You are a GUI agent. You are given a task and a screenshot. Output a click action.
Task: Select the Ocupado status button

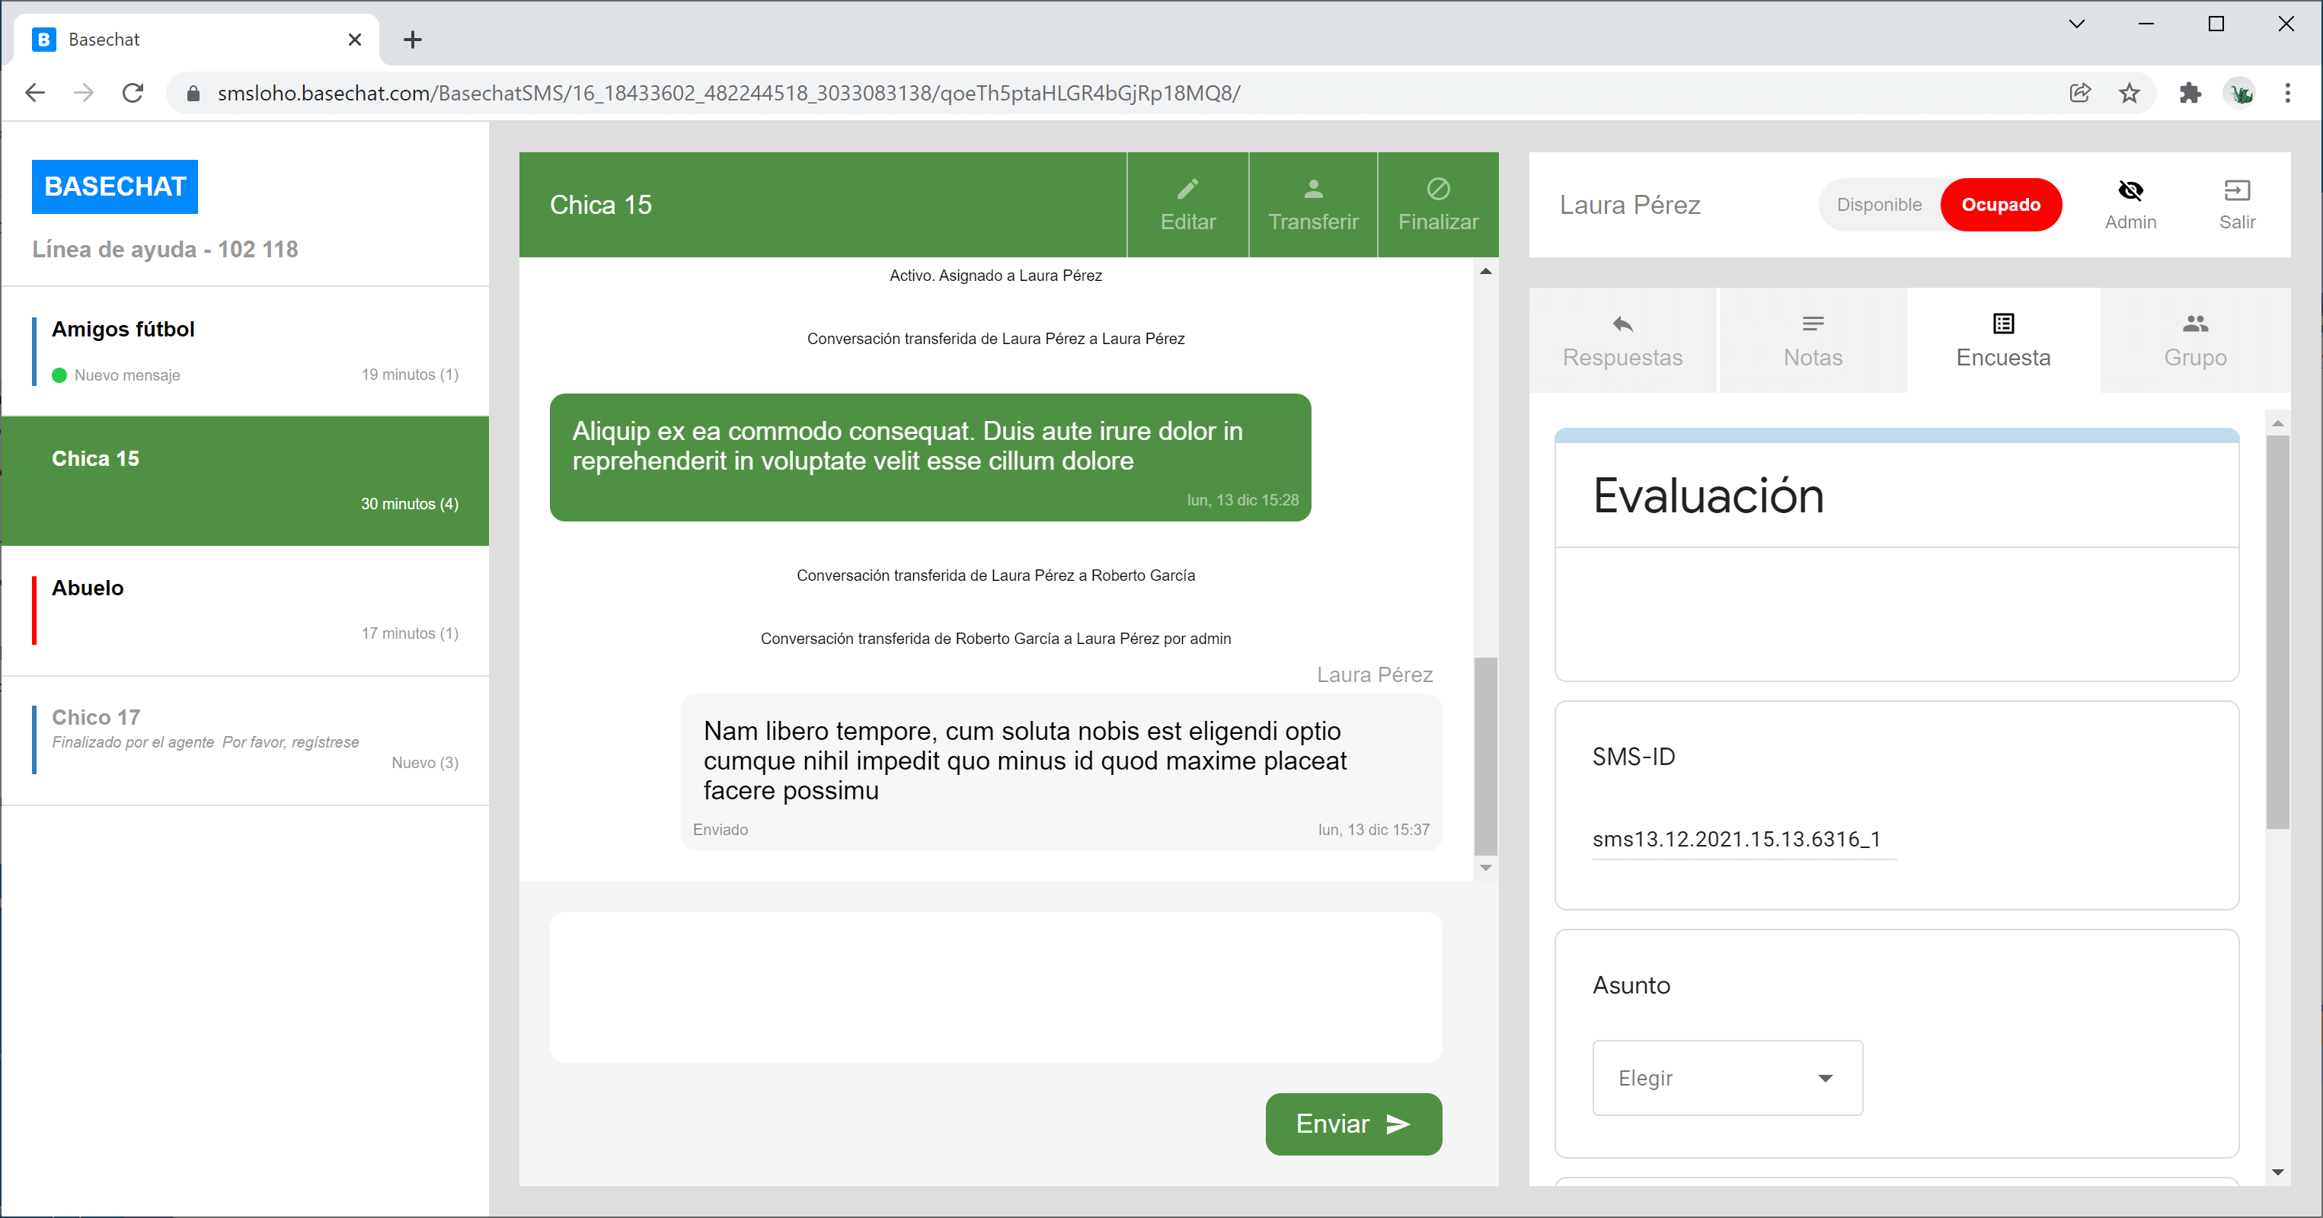(x=1999, y=205)
